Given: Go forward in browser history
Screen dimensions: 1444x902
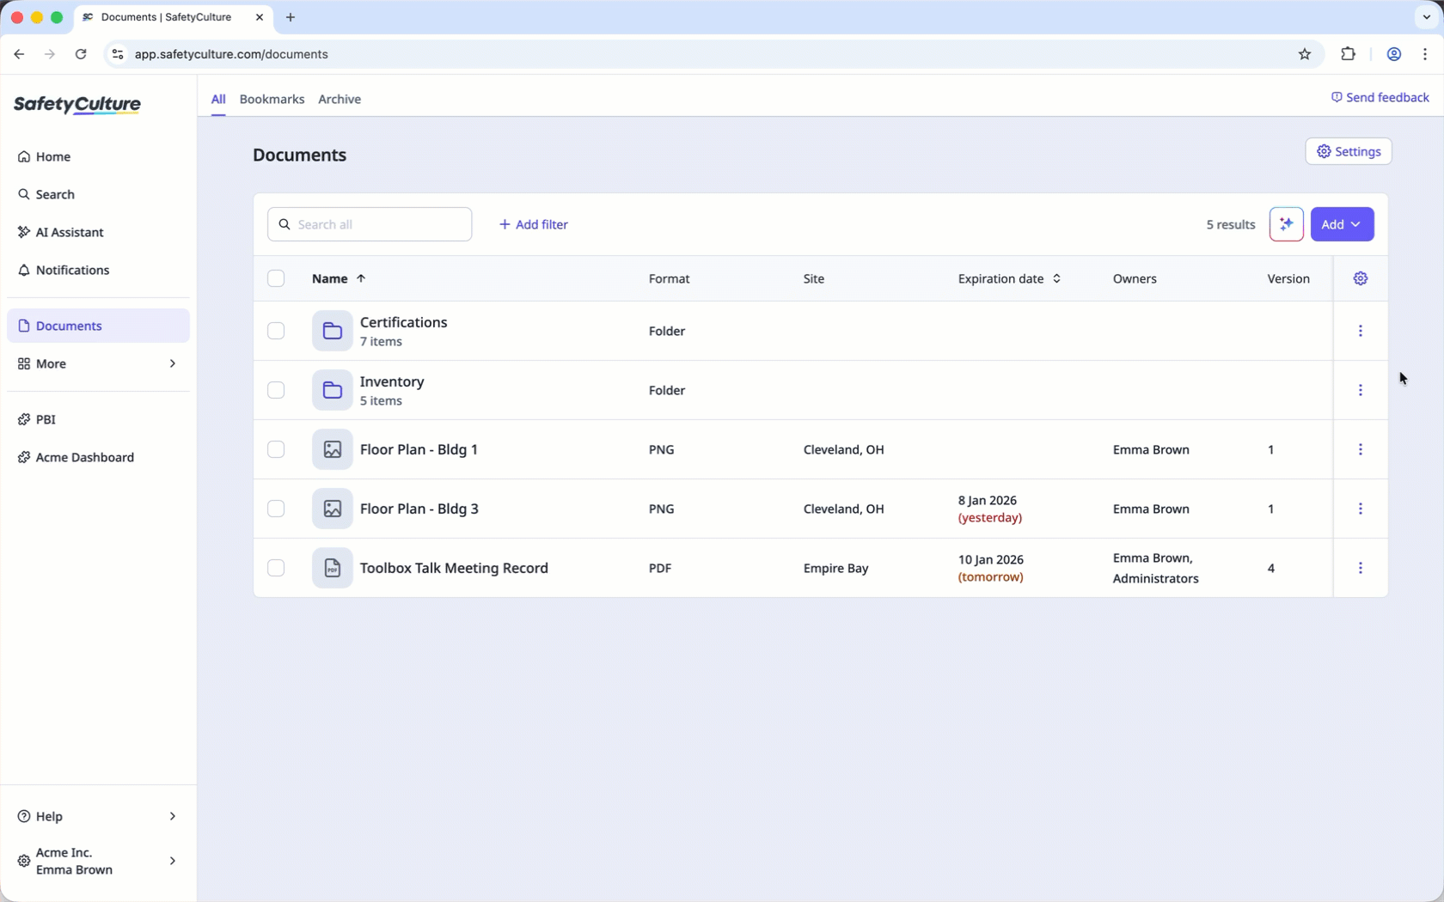Looking at the screenshot, I should (x=50, y=54).
